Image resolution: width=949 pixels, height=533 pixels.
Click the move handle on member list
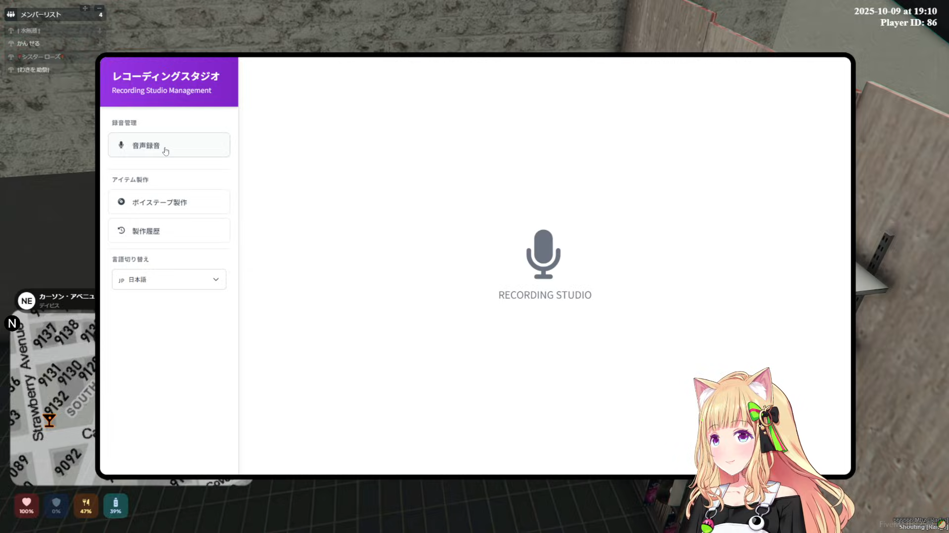point(85,8)
